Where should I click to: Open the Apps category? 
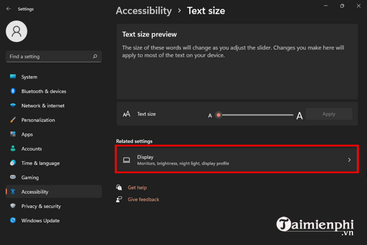(54, 134)
